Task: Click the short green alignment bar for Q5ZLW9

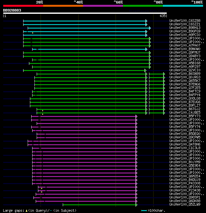Action: coord(99,205)
